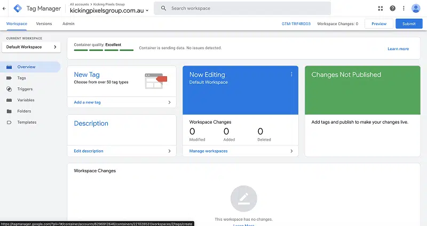Click the Modified count value
This screenshot has height=226, width=427.
coord(192,131)
